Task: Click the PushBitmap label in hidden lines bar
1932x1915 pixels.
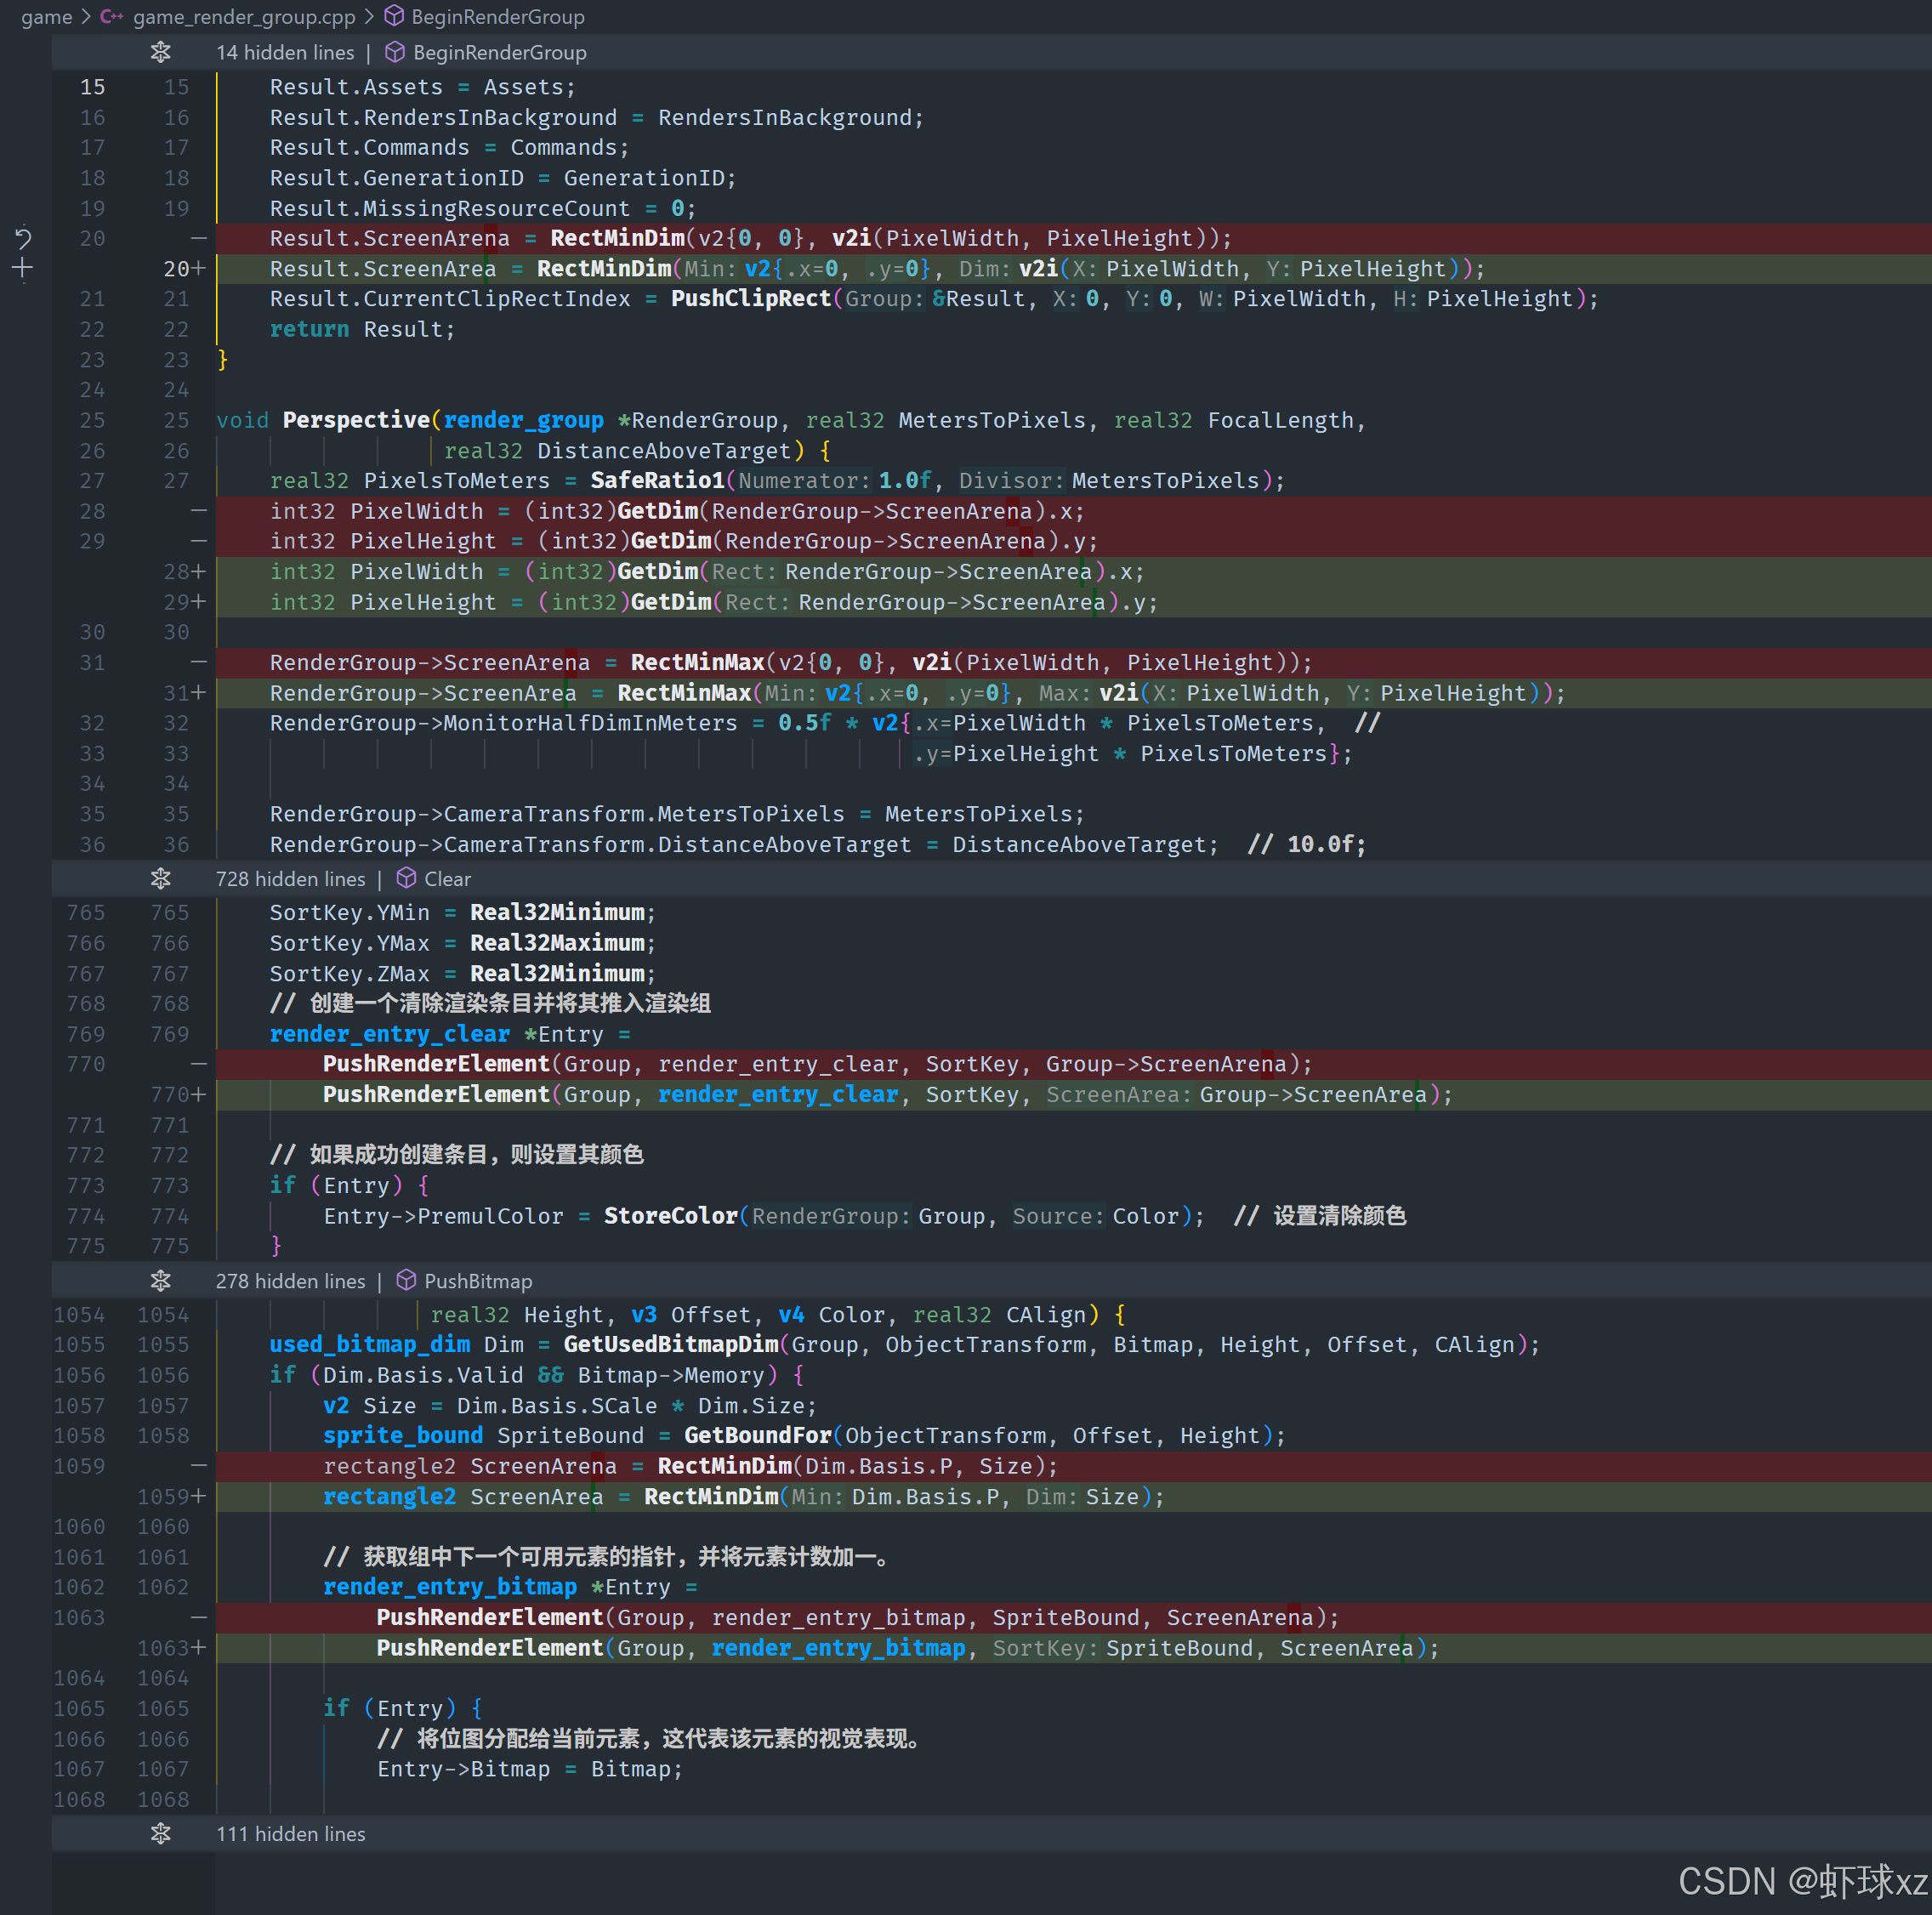Action: (x=478, y=1281)
